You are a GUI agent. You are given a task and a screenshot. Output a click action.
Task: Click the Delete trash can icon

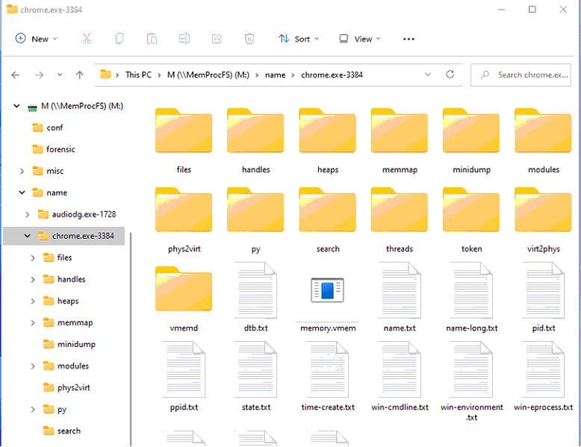(250, 39)
